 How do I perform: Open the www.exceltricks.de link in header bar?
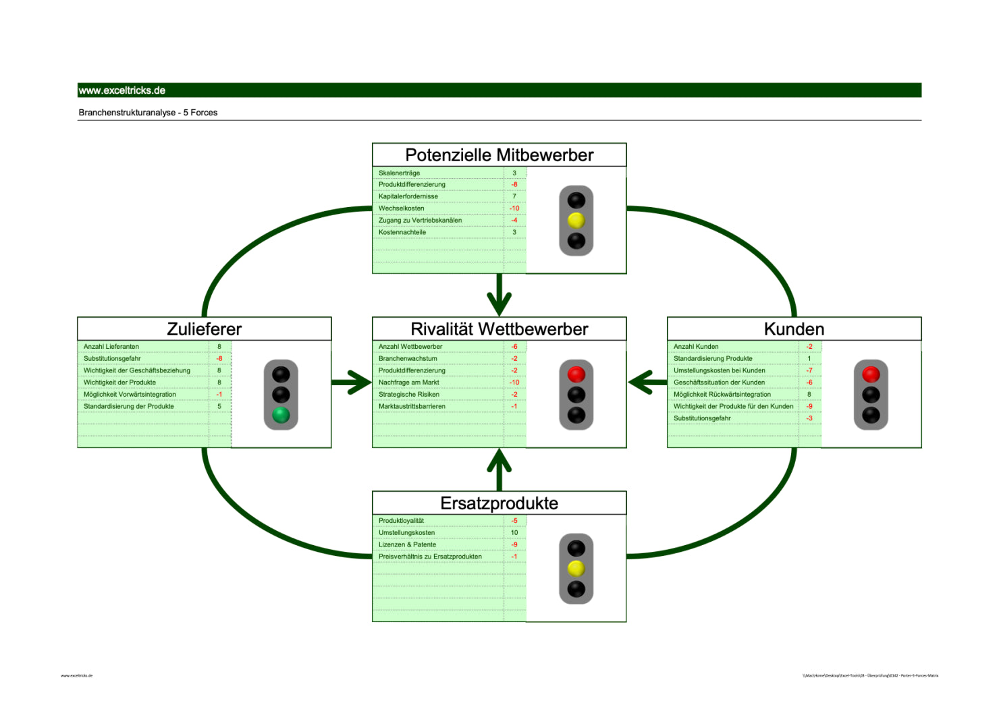click(122, 90)
